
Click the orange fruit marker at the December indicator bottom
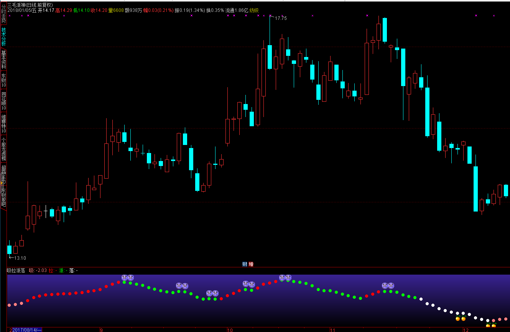[491, 325]
